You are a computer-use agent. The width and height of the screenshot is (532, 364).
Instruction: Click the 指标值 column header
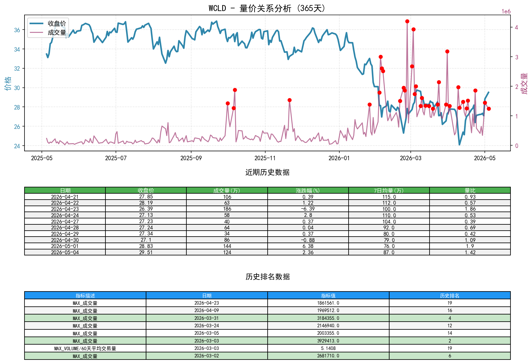pyautogui.click(x=328, y=295)
